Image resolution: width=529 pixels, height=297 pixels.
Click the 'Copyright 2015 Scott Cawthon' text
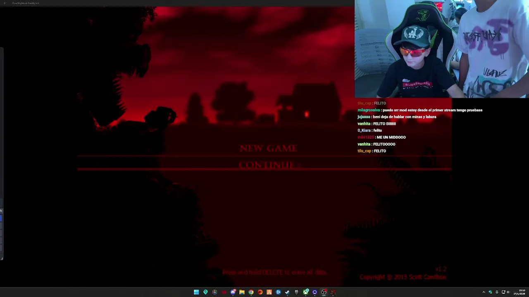403,277
